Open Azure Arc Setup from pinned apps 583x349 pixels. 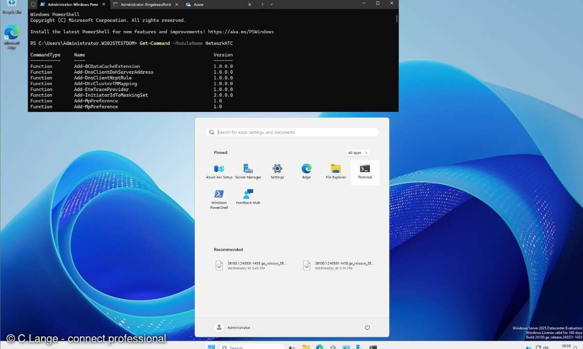(219, 172)
